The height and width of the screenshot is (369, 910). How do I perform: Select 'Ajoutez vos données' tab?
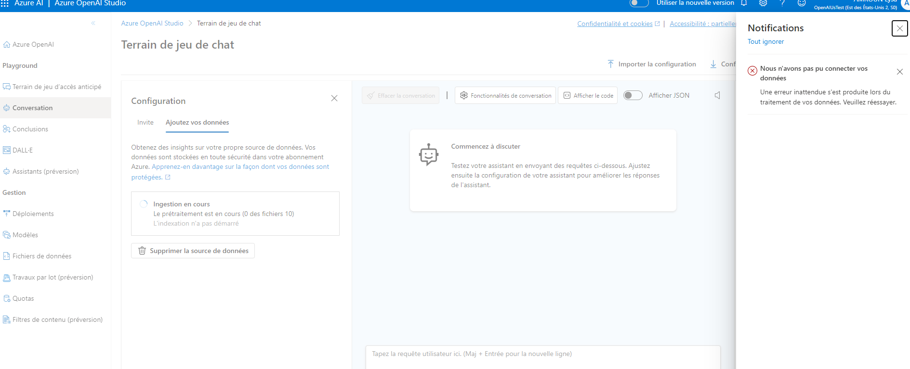(198, 122)
